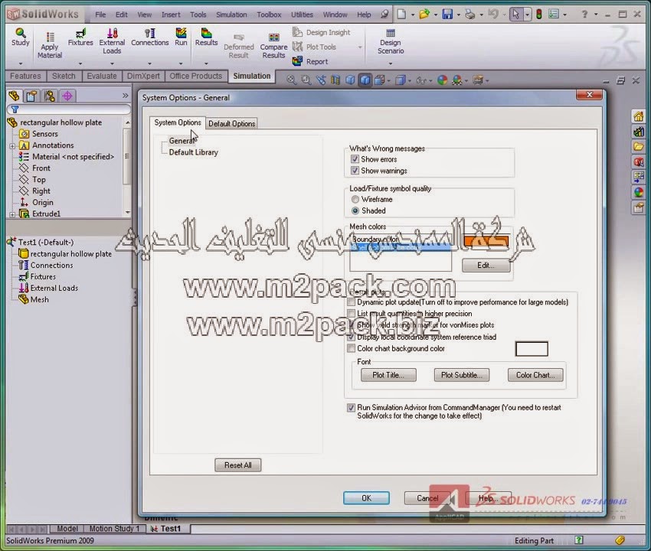Open the Results tool

point(206,37)
